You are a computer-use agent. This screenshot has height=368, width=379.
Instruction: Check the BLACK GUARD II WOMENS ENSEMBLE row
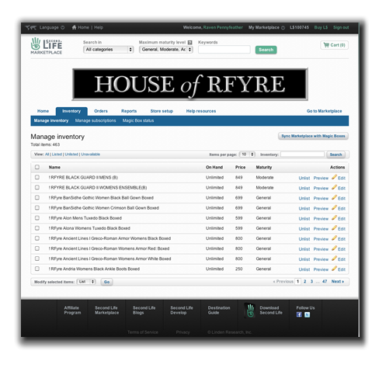pos(37,187)
